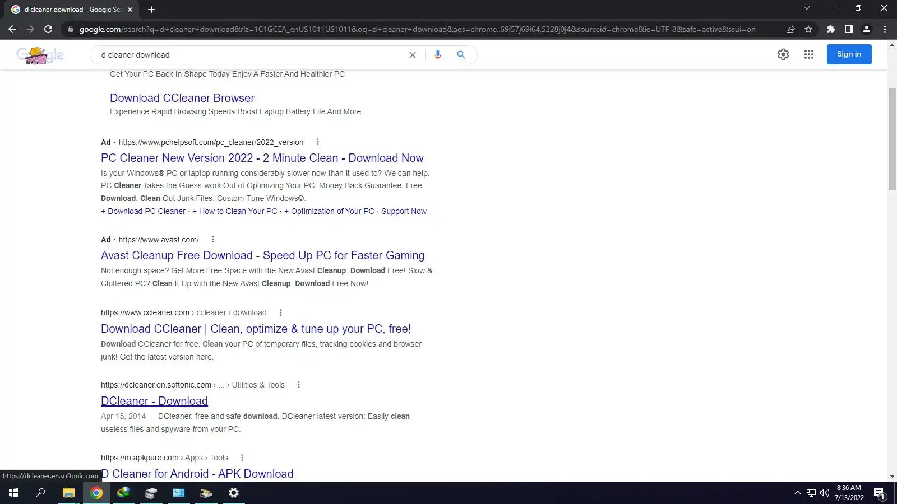This screenshot has width=897, height=504.
Task: Open the ccleaner.com result's three-dot menu
Action: coord(281,312)
